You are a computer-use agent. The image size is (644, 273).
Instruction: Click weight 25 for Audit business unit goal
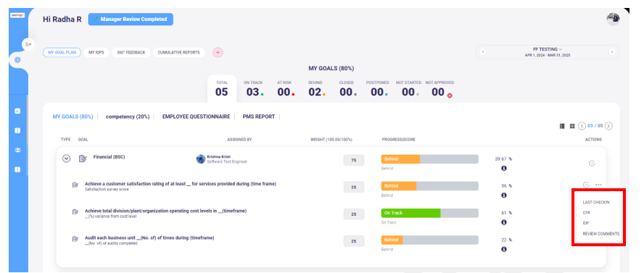354,241
